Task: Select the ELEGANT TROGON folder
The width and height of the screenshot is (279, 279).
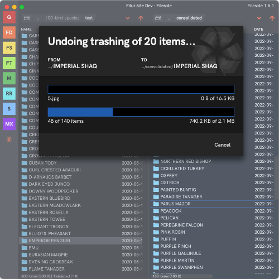Action: pos(81,227)
